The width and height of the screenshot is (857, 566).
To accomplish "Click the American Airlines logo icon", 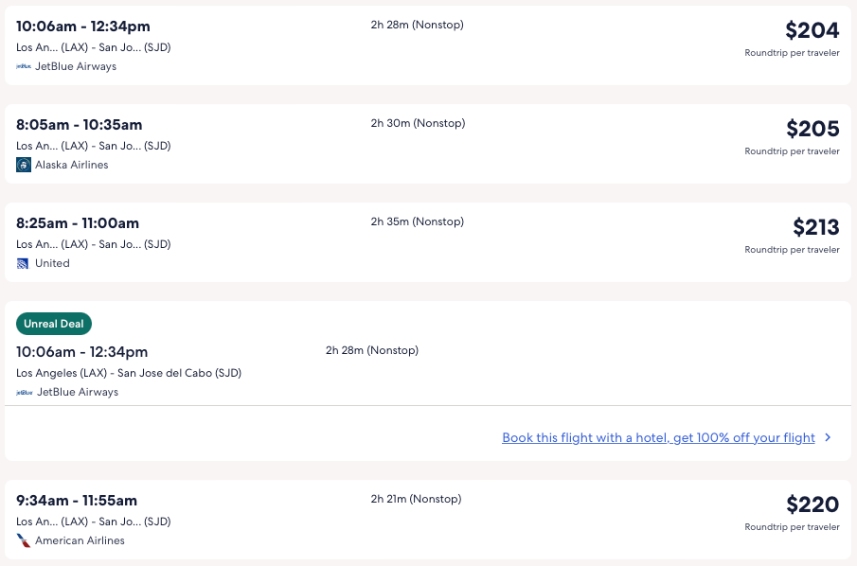I will coord(24,540).
